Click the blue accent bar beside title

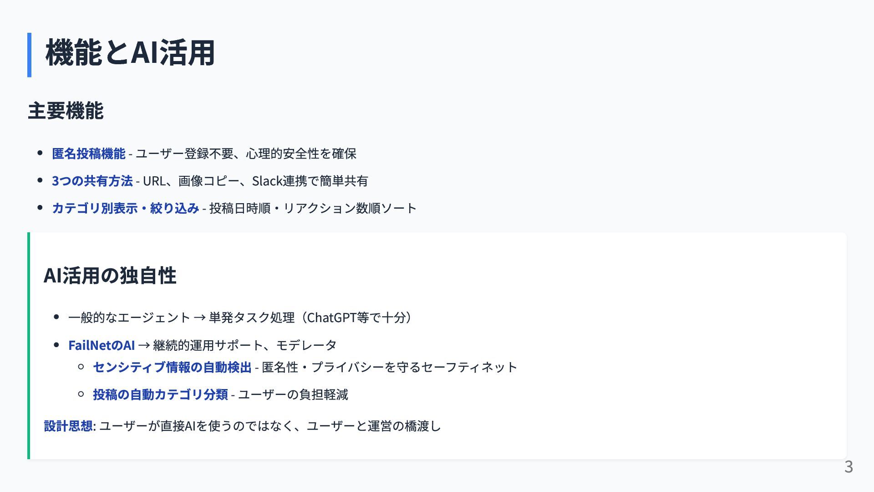29,55
